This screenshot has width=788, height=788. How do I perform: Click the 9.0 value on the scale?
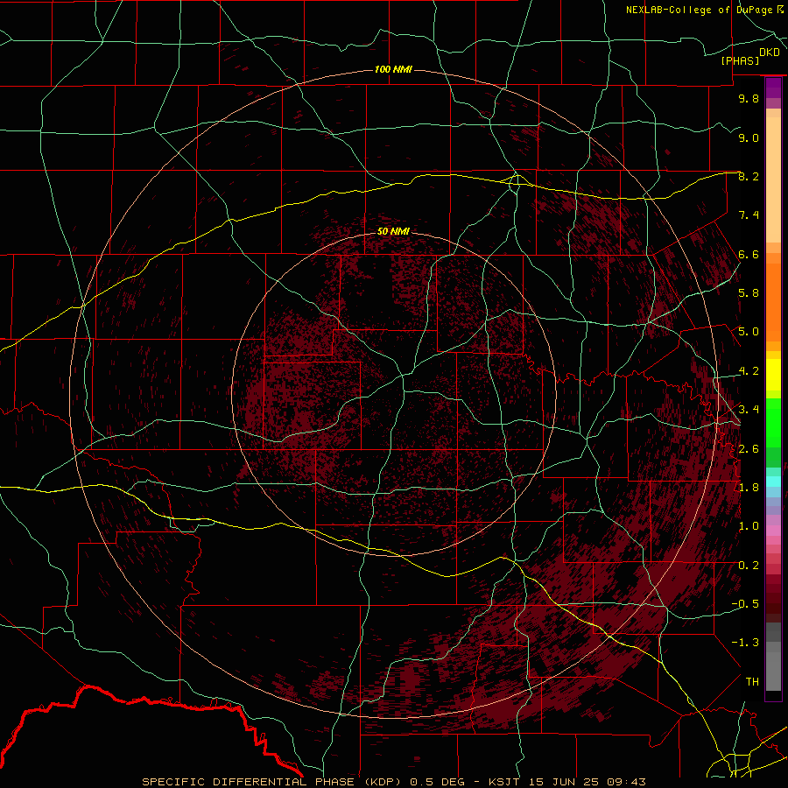point(749,137)
